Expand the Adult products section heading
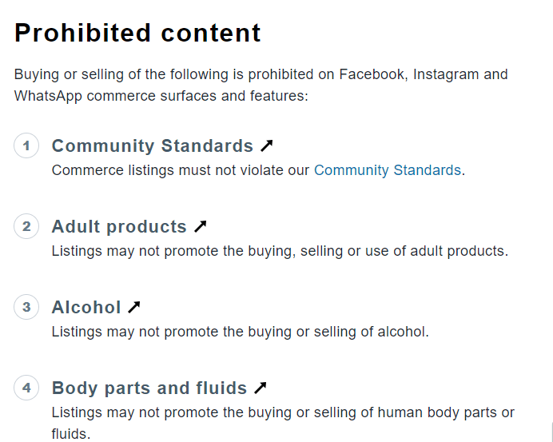Screen dimensions: 553x442 click(x=119, y=226)
